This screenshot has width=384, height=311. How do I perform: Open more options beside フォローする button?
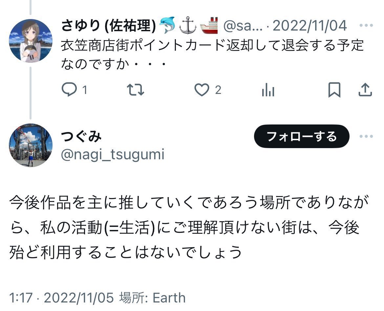tap(366, 136)
